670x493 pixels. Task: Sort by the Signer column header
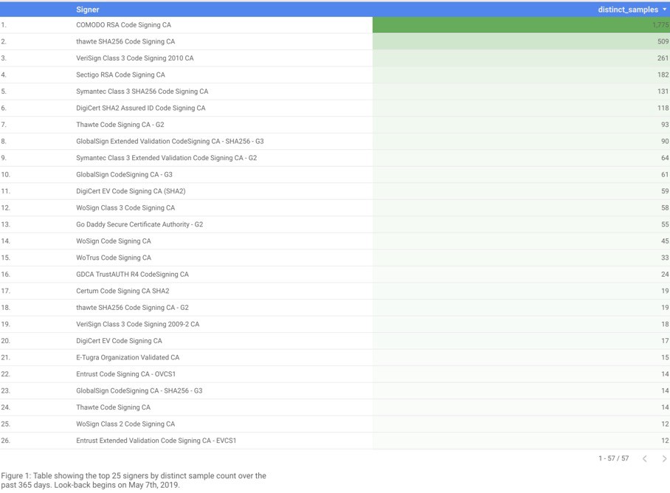(x=88, y=10)
